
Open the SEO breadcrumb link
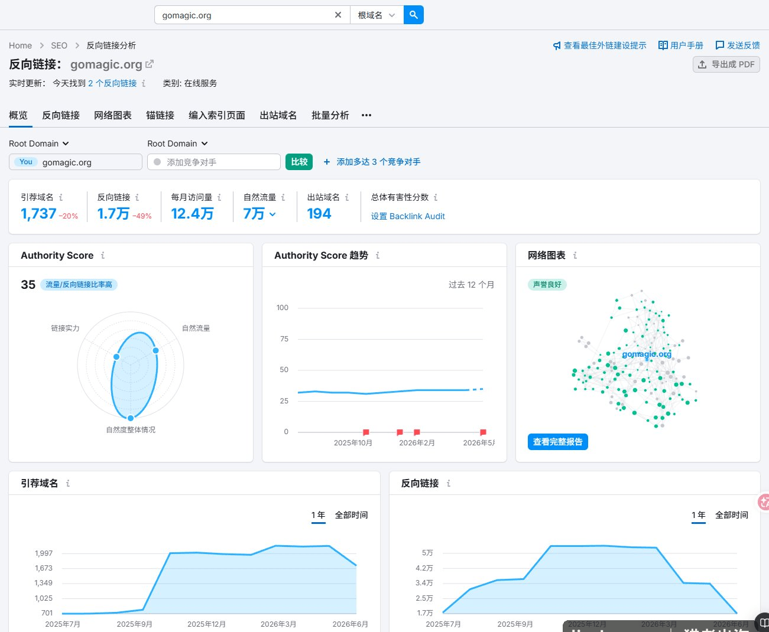pyautogui.click(x=59, y=45)
